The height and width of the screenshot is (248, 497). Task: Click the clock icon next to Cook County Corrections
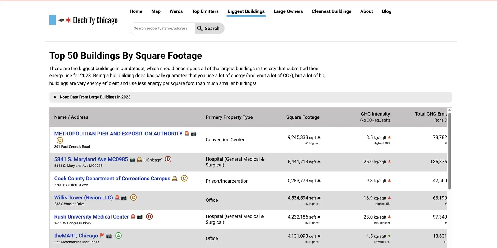point(175,179)
